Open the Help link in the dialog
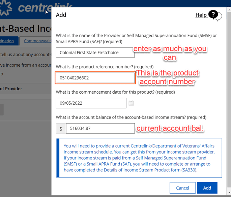This screenshot has width=232, height=197. coord(201,15)
